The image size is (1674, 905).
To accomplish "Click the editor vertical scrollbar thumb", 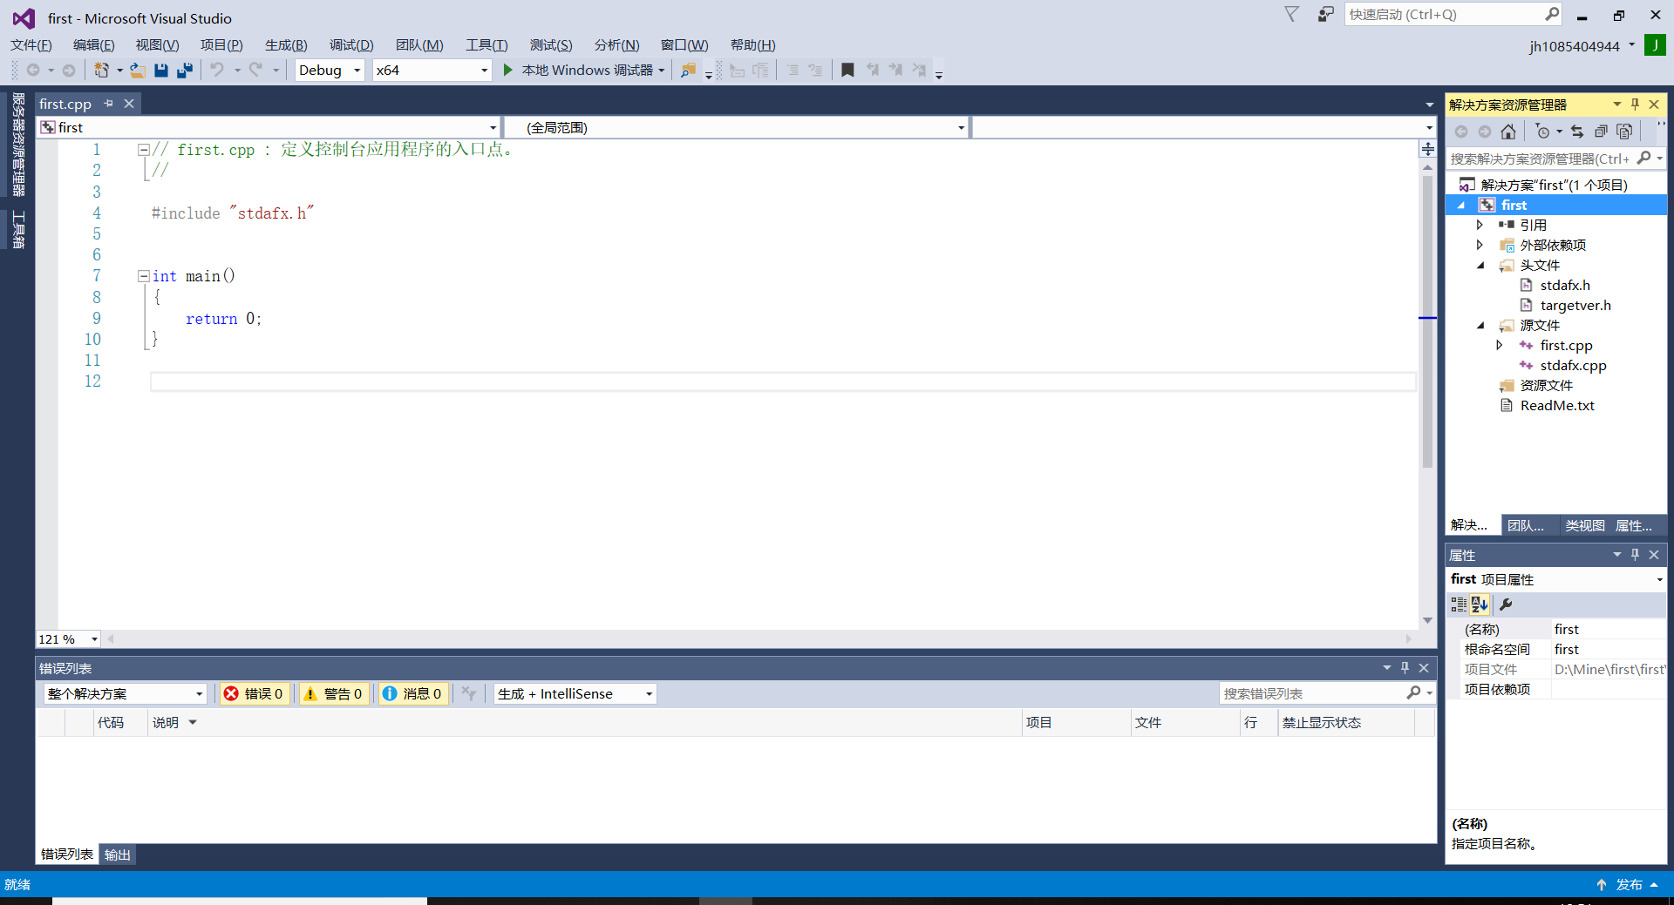I will pyautogui.click(x=1427, y=322).
